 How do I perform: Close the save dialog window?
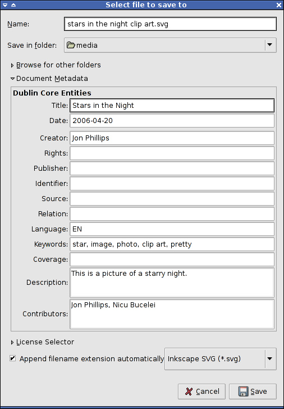tap(279, 5)
